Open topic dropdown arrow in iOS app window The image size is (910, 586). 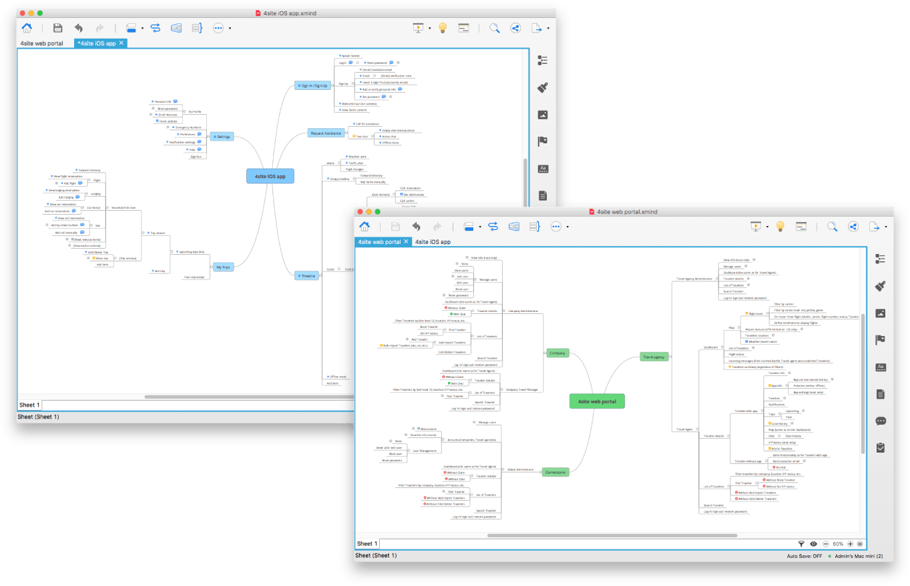click(x=142, y=29)
